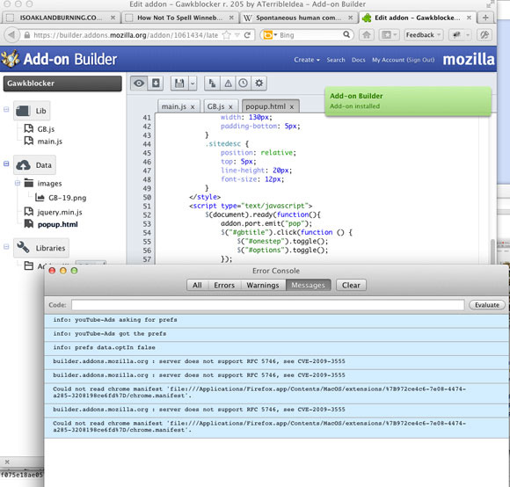Click the gear properties icon
The width and height of the screenshot is (510, 487).
259,84
